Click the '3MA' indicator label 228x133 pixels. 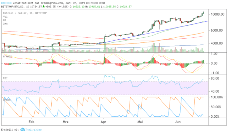(x=5, y=24)
